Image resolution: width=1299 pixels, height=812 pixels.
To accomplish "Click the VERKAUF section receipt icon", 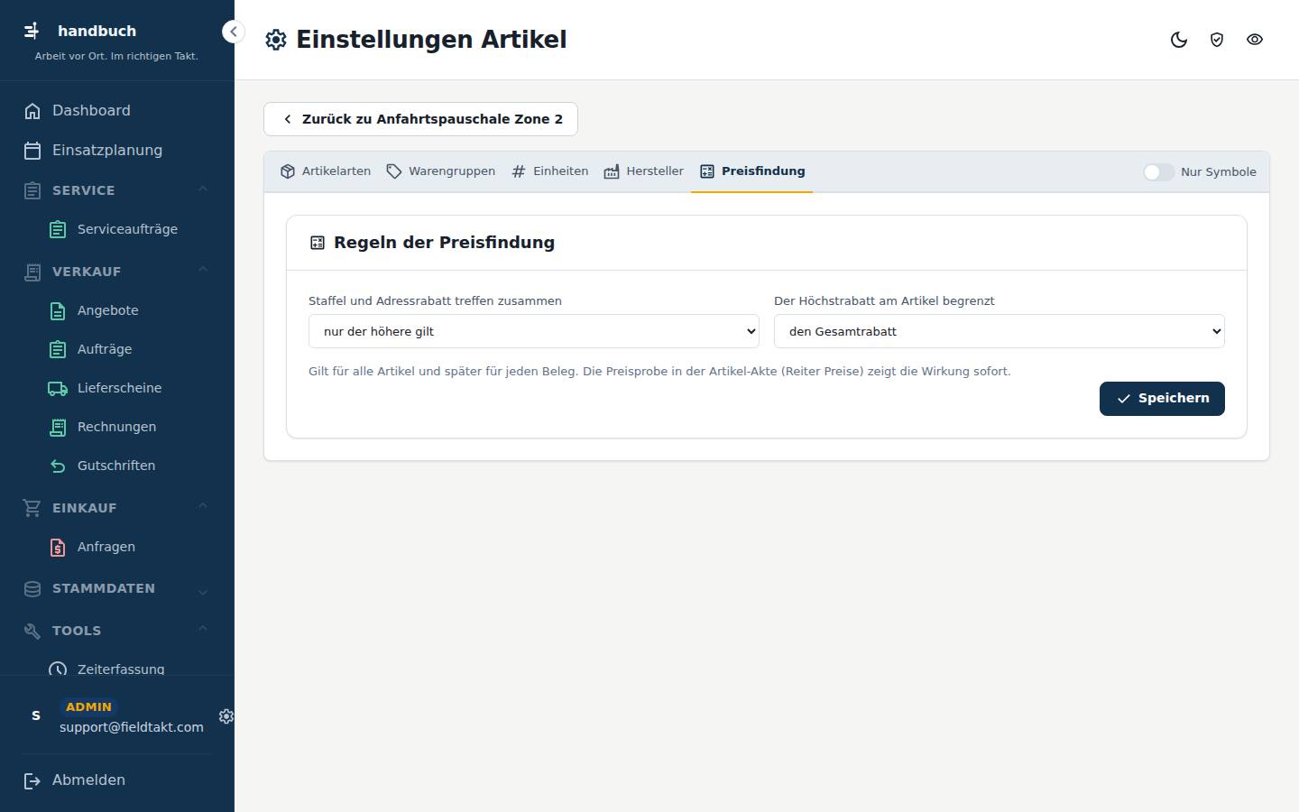I will pyautogui.click(x=32, y=272).
